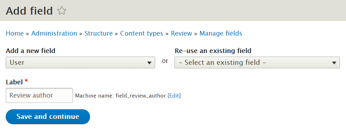Open the Add a new field dropdown showing User
The image size is (346, 131).
[80, 62]
